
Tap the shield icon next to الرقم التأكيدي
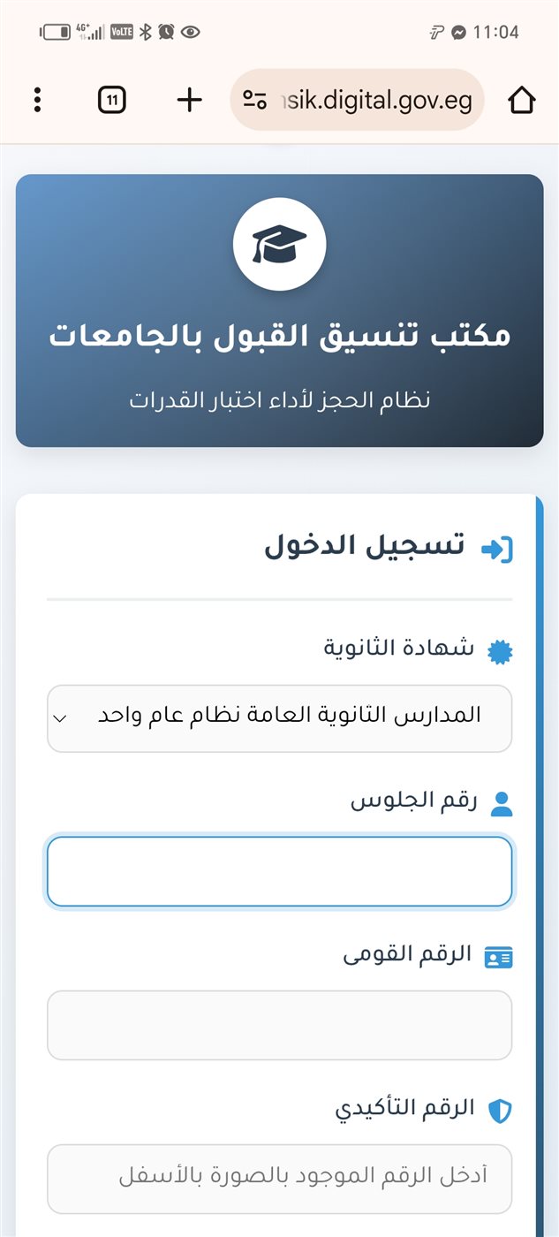point(500,1111)
